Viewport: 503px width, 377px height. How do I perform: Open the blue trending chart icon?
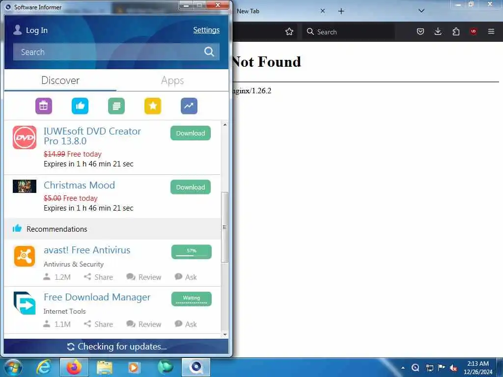click(x=189, y=106)
